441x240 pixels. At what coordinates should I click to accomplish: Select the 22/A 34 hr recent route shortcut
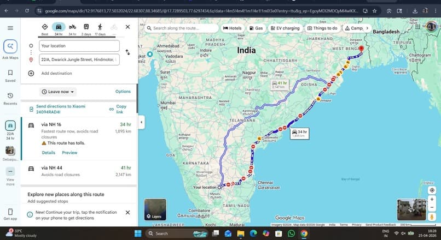click(x=10, y=130)
